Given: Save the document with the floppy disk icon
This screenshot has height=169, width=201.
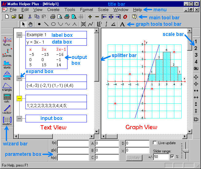Looking at the screenshot, I should click(21, 17).
